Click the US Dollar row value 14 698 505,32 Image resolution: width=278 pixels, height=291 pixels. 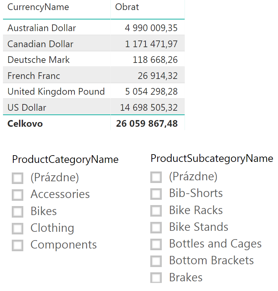click(x=149, y=107)
